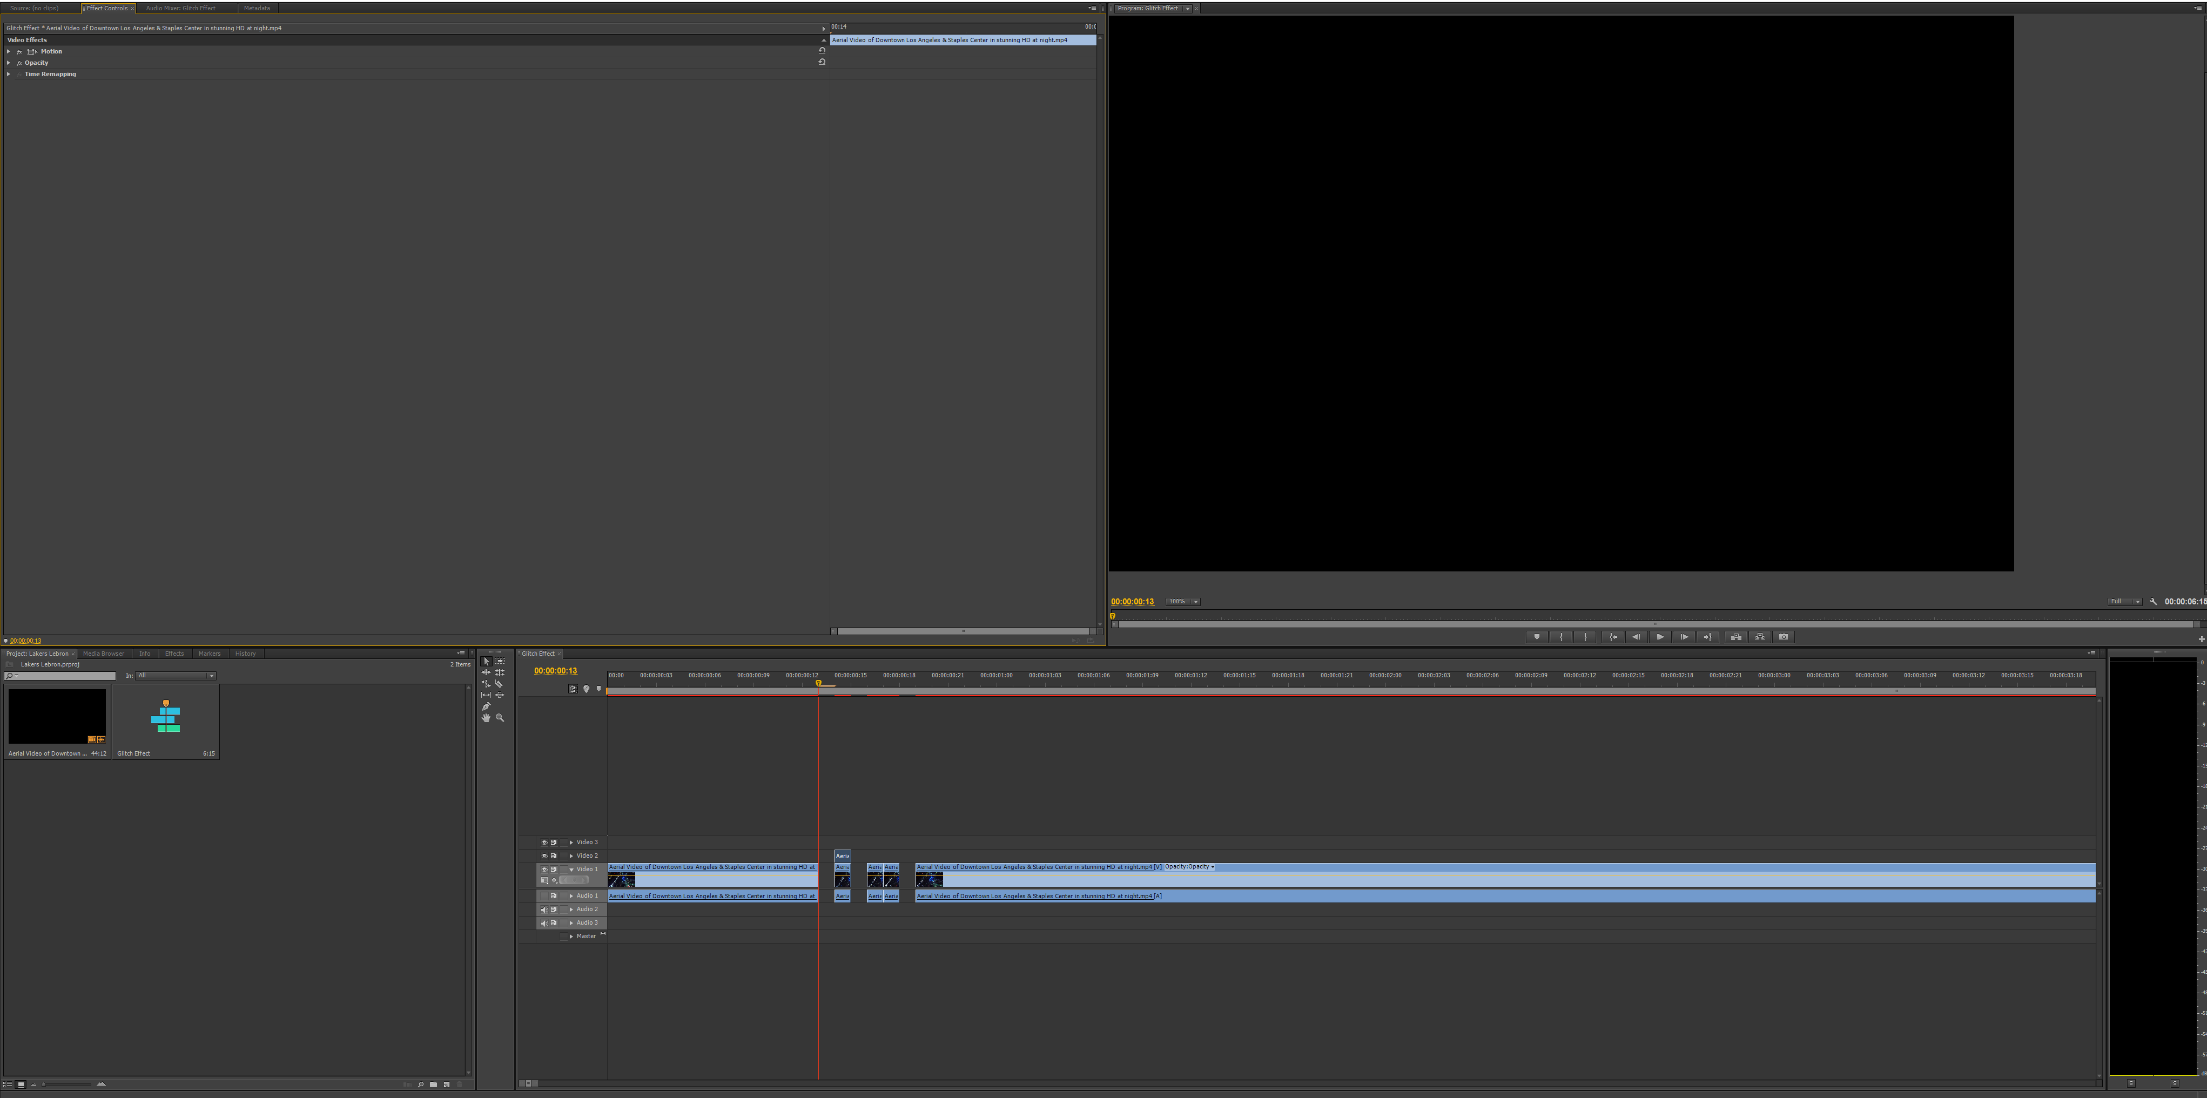Switch to the Media Browser tab
Image resolution: width=2207 pixels, height=1098 pixels.
(x=103, y=654)
